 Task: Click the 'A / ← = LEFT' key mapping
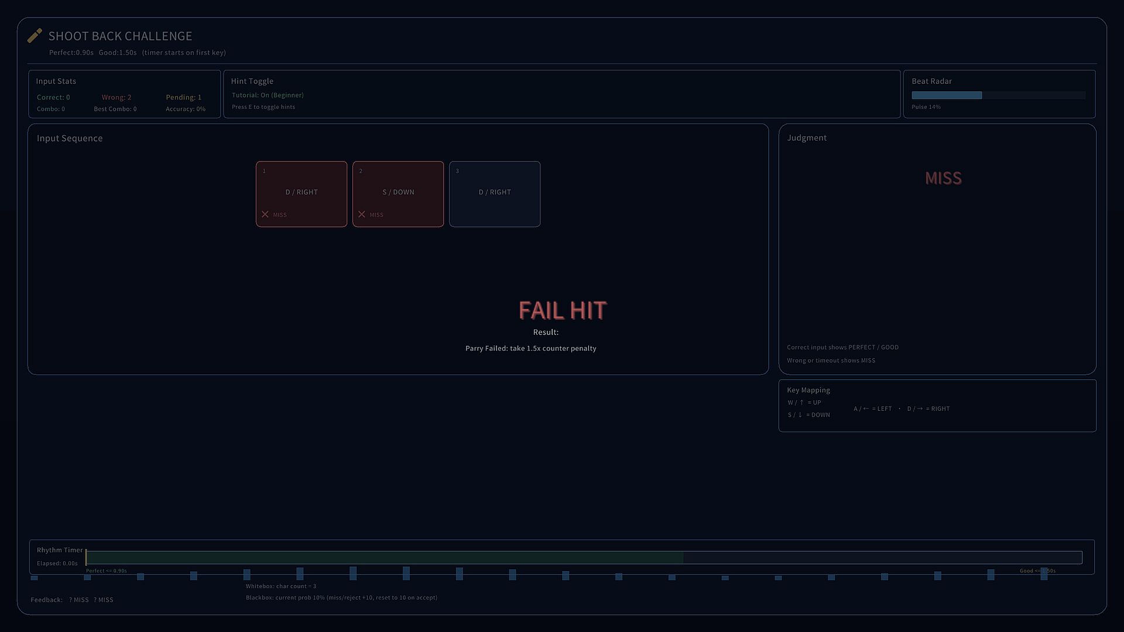click(873, 409)
